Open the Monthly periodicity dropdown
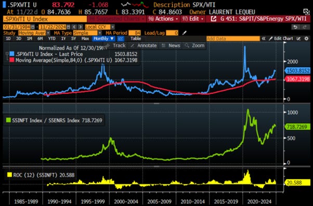313x206 pixels. [104, 39]
